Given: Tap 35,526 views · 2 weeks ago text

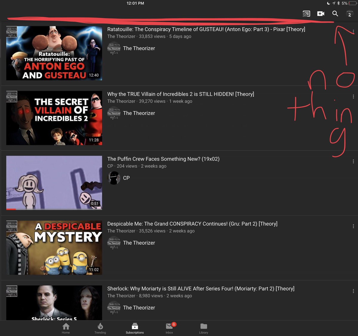Looking at the screenshot, I should 167,231.
